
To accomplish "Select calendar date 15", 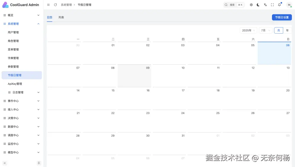I will tap(99, 98).
